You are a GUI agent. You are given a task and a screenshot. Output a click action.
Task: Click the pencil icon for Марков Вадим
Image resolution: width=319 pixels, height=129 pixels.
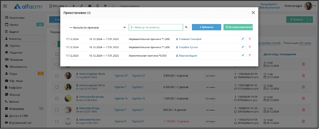coord(243,55)
